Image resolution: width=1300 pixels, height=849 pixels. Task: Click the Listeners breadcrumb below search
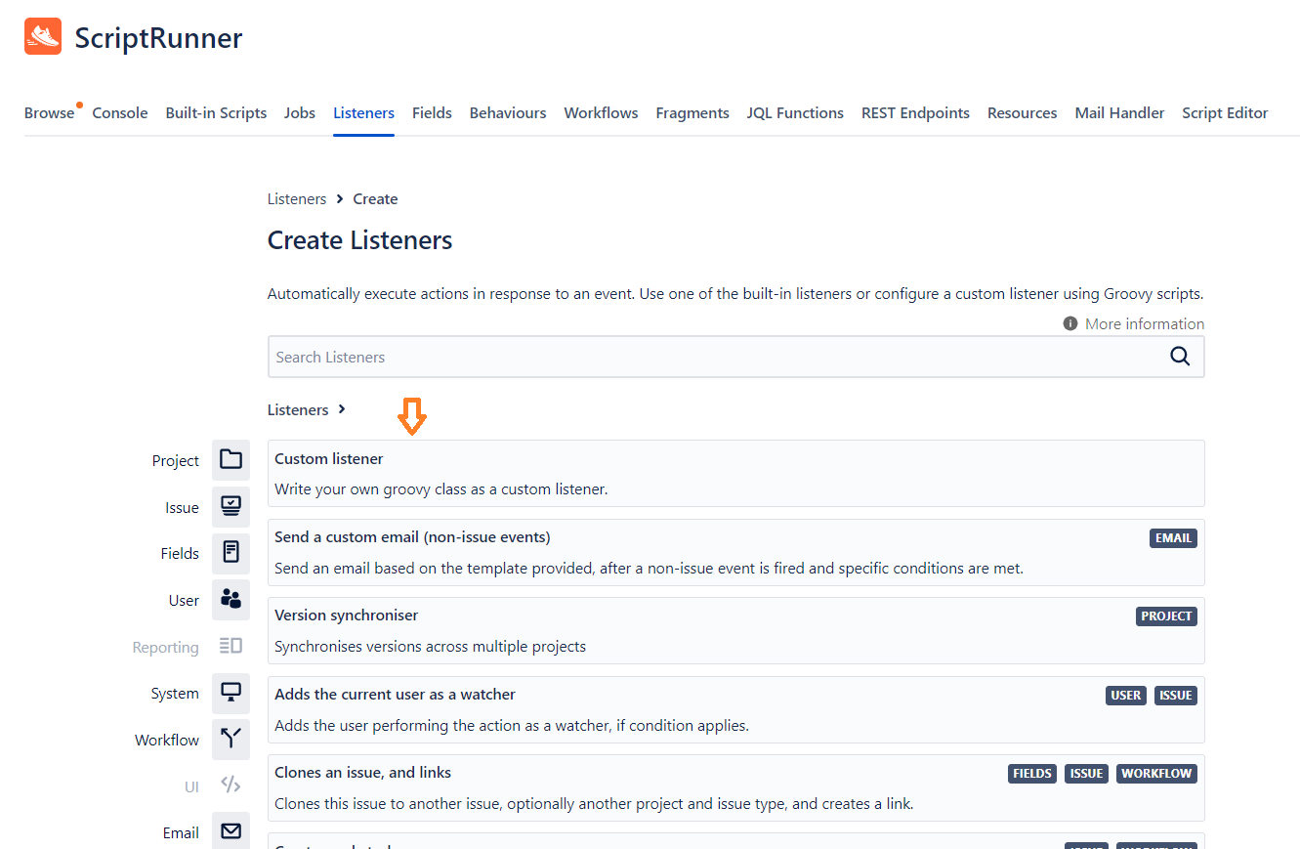298,409
